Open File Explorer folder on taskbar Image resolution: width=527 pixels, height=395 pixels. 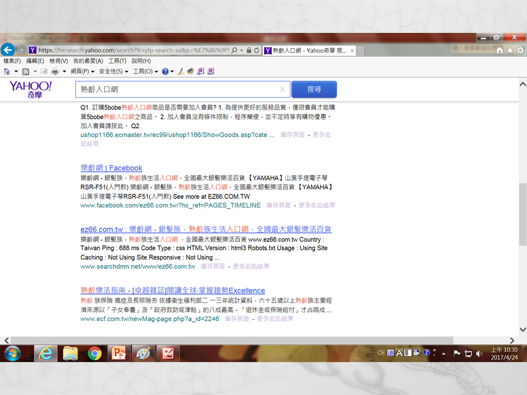70,353
